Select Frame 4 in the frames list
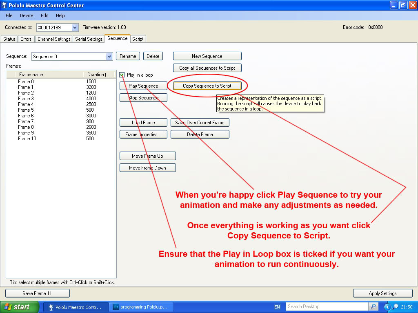This screenshot has height=313, width=418. pos(26,104)
